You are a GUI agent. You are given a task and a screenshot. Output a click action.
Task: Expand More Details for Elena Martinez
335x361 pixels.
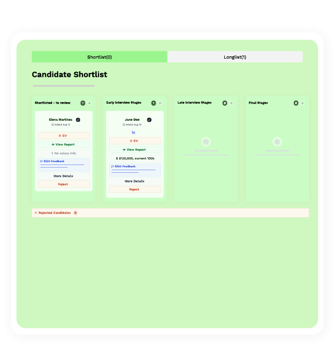pos(63,176)
